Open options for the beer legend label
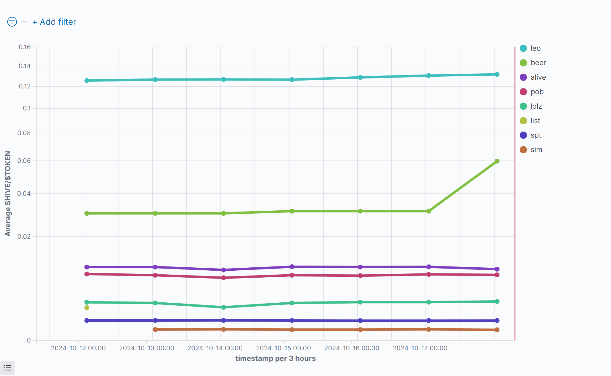 (x=538, y=63)
